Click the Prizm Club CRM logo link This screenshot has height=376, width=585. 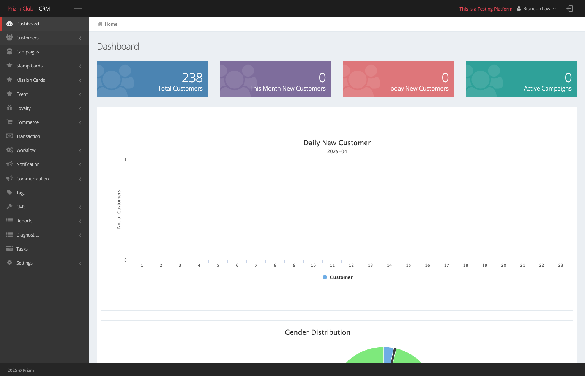click(29, 8)
